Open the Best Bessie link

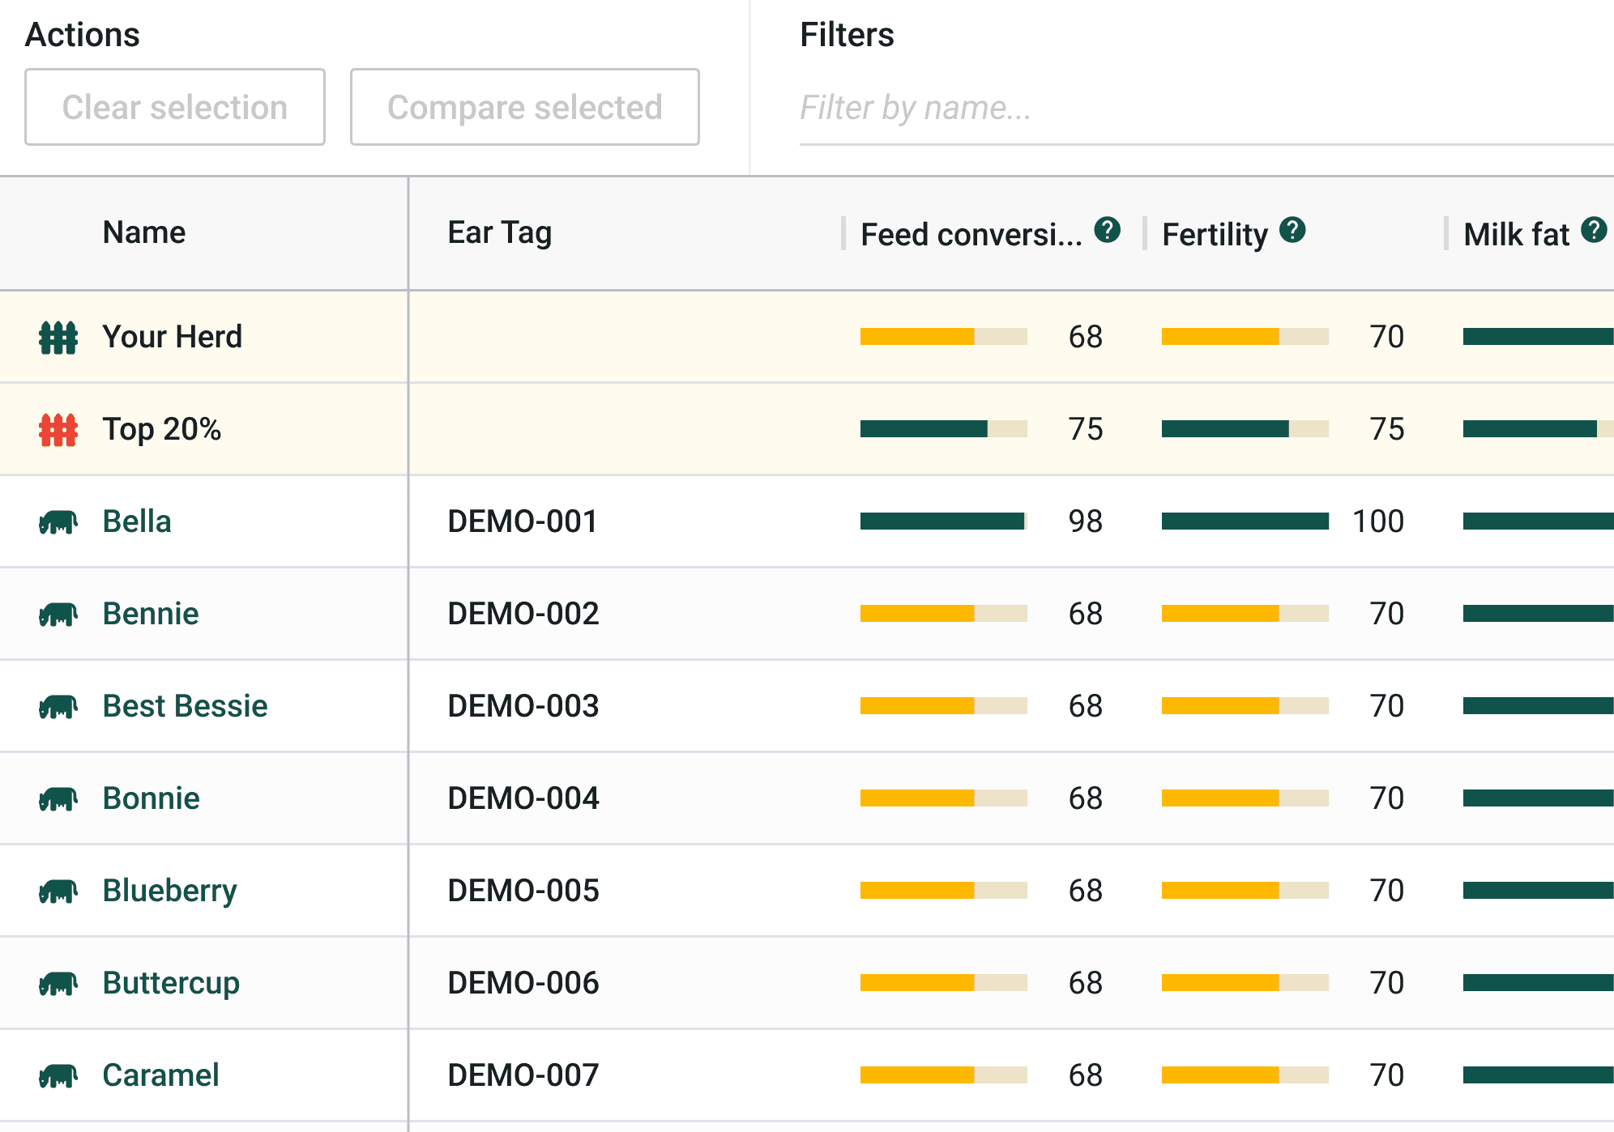[185, 706]
